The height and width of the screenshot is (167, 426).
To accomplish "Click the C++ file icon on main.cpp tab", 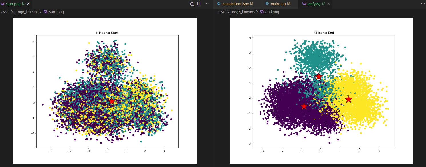I will coord(267,4).
